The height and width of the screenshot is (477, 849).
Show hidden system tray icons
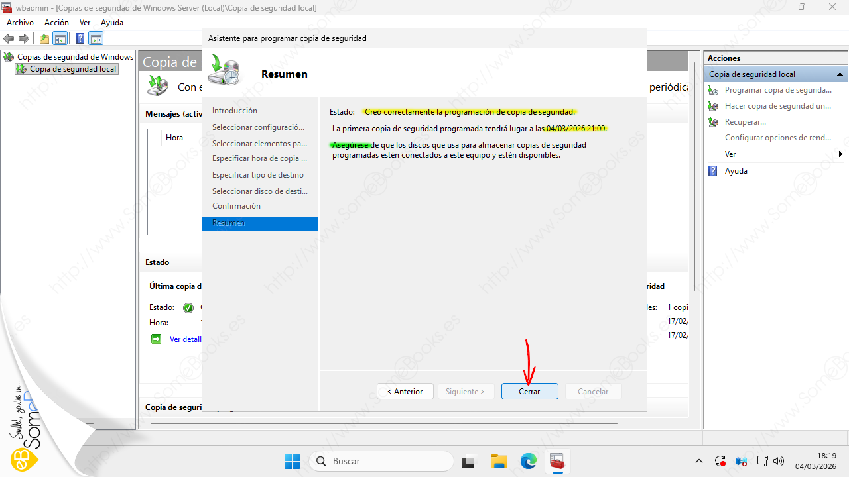pyautogui.click(x=698, y=461)
